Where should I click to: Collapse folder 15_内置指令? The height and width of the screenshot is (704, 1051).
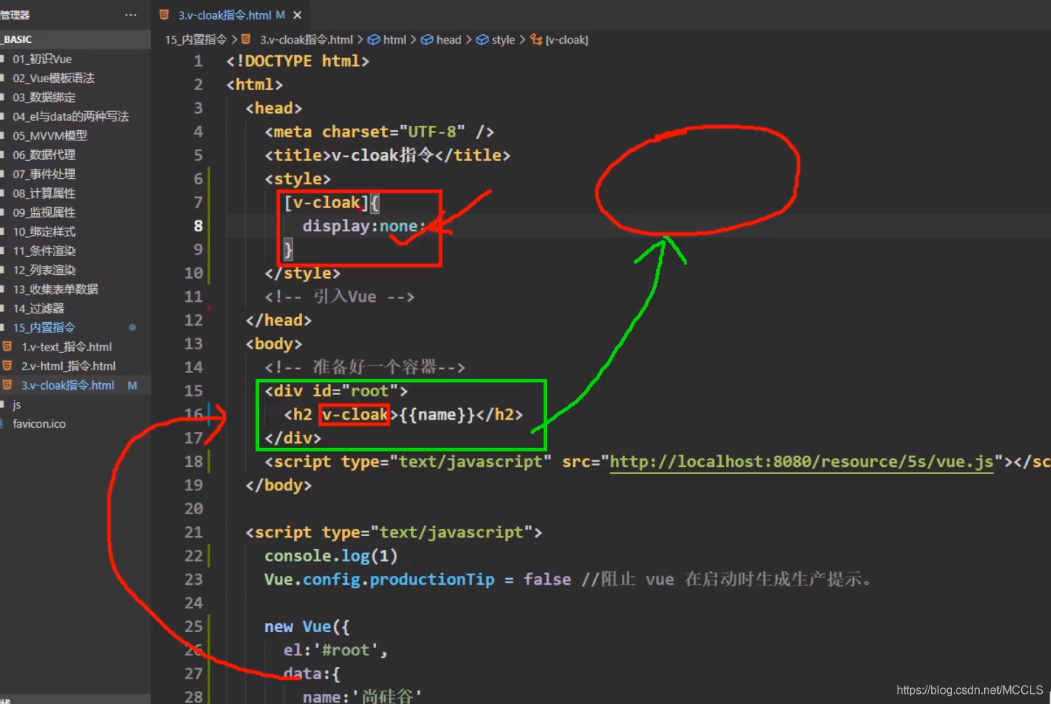coord(44,327)
